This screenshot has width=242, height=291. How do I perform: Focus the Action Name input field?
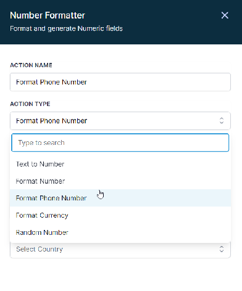click(120, 82)
